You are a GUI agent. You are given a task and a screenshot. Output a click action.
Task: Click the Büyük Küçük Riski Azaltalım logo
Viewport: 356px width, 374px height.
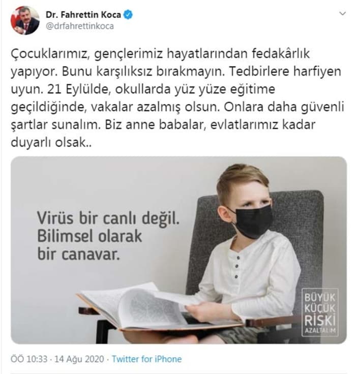320,313
